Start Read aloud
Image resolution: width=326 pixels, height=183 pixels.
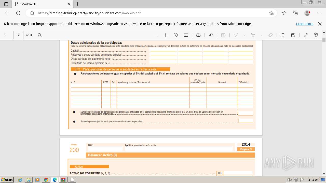(211, 35)
